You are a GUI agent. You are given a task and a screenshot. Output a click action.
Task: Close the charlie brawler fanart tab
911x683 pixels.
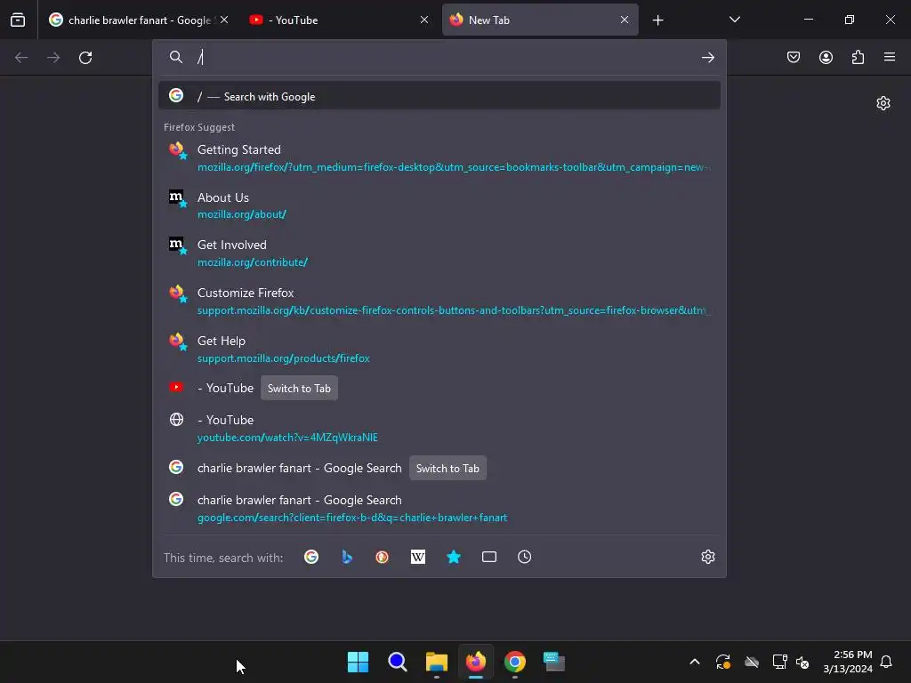(x=224, y=20)
